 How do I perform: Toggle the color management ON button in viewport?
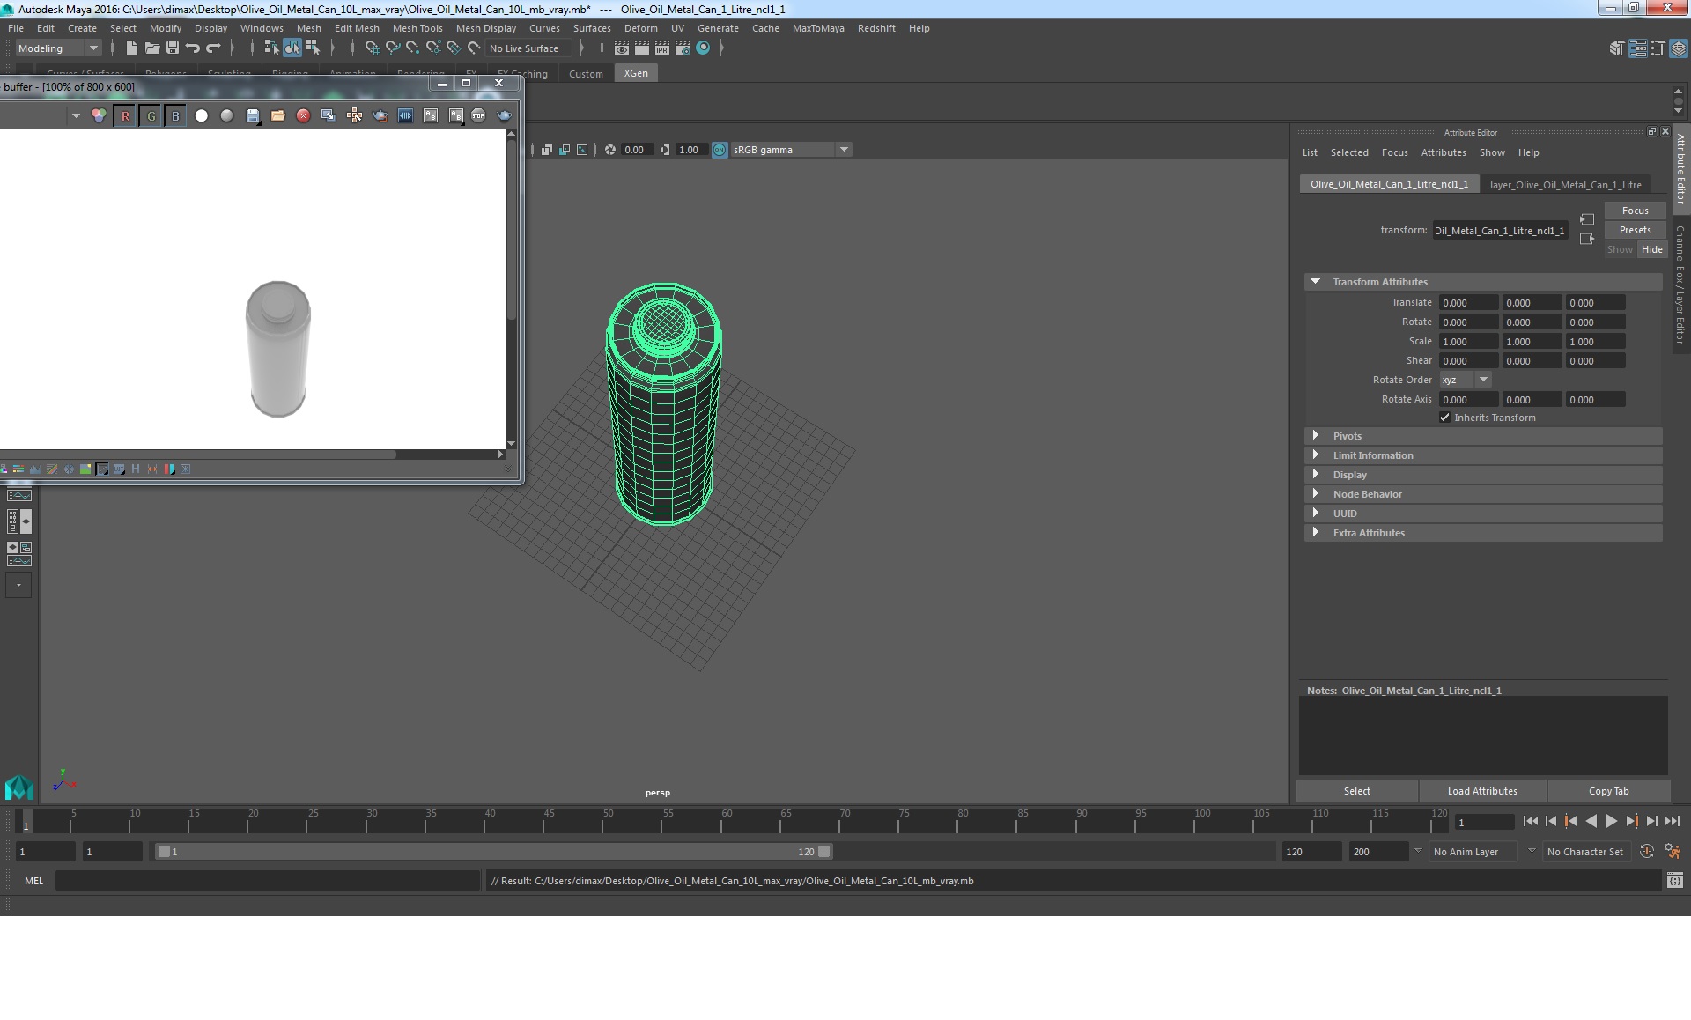click(720, 150)
